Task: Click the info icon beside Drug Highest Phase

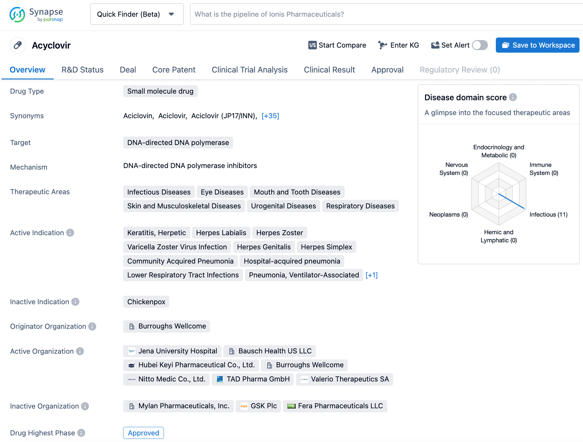Action: (x=81, y=433)
